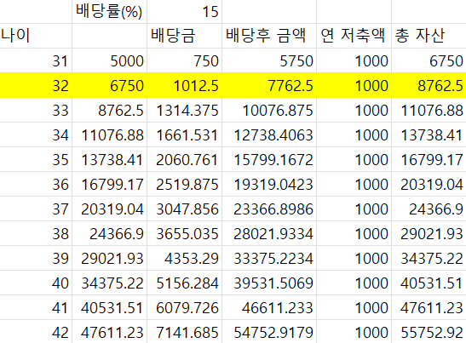
Task: Select 총 자산 value 24366.9 in age 37 row
Action: coord(429,209)
